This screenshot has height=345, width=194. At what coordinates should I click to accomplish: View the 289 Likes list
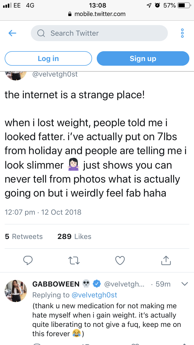74,236
